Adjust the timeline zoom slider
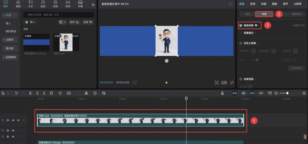Image resolution: width=308 pixels, height=144 pixels. coord(287,93)
